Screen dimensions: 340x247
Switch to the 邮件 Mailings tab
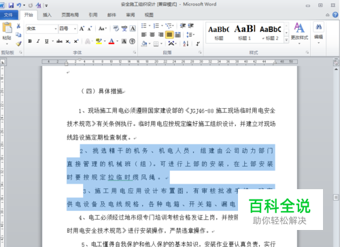coord(112,15)
